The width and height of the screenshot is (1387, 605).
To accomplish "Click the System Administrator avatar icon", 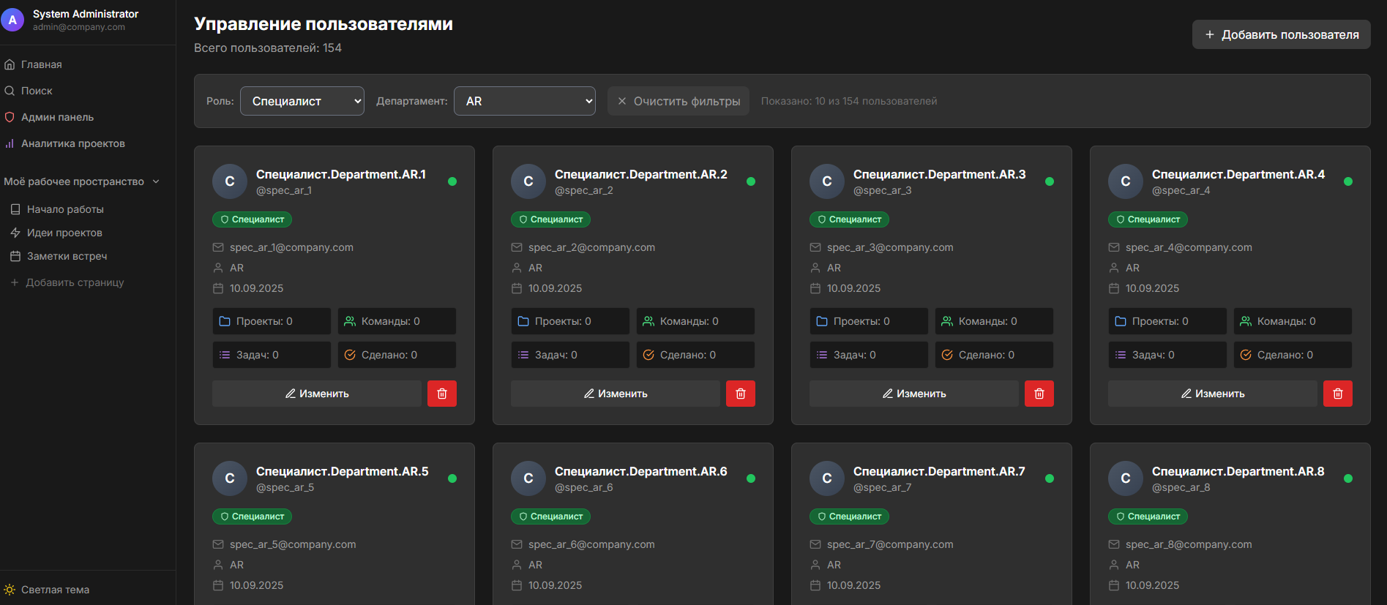I will [12, 20].
